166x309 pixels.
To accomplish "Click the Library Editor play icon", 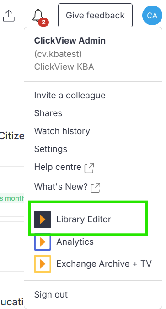I will (43, 219).
